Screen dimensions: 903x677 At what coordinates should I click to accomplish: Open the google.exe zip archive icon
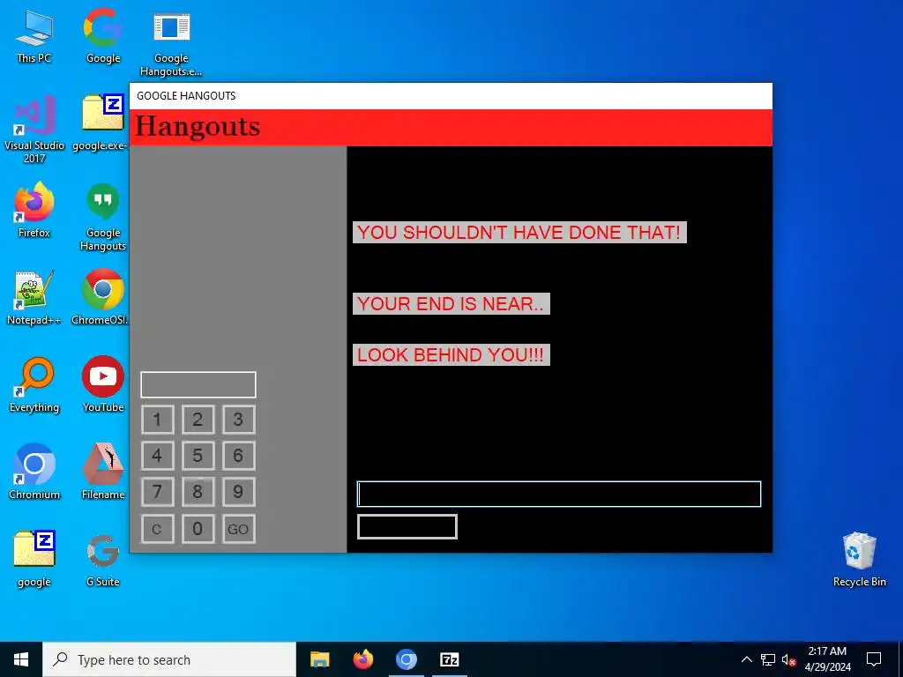(101, 122)
